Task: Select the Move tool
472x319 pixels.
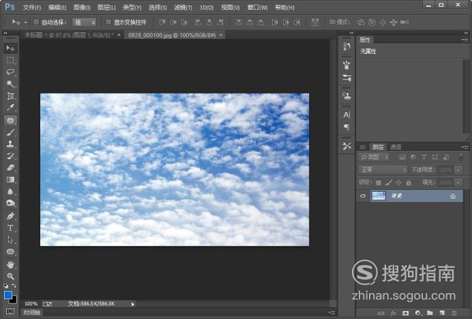Action: coord(10,48)
